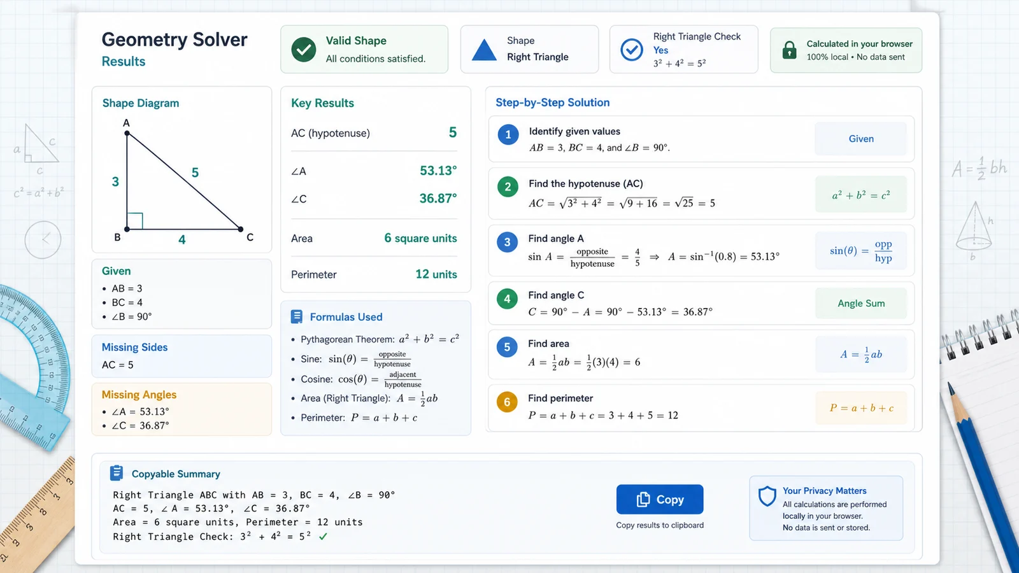Click the AB = 3 given item
Image resolution: width=1019 pixels, height=573 pixels.
[x=127, y=288]
